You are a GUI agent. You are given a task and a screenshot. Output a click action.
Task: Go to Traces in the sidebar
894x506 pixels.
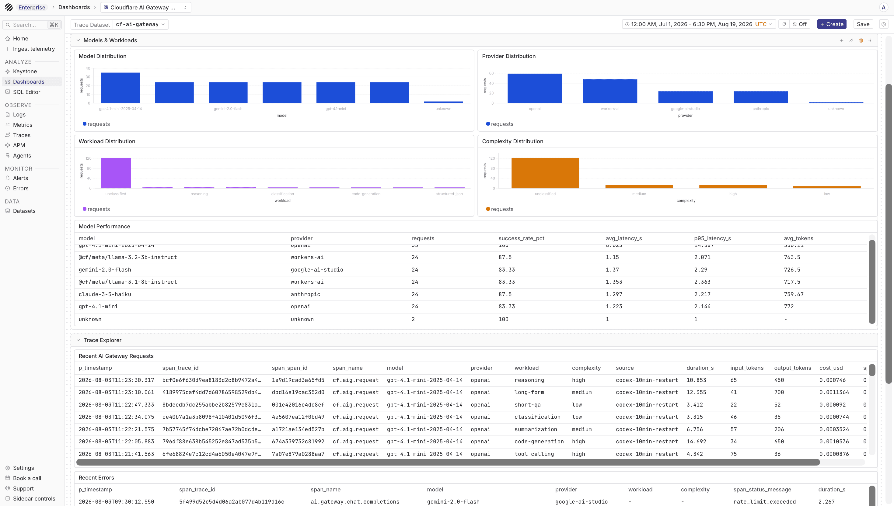pos(32,135)
